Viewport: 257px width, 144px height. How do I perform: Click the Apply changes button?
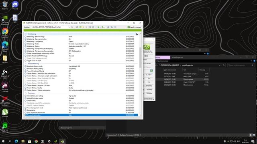[134, 27]
